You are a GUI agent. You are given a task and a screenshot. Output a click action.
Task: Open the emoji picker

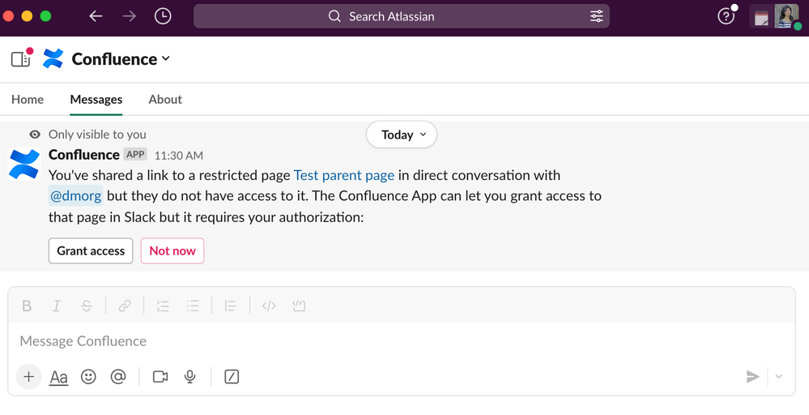point(88,377)
